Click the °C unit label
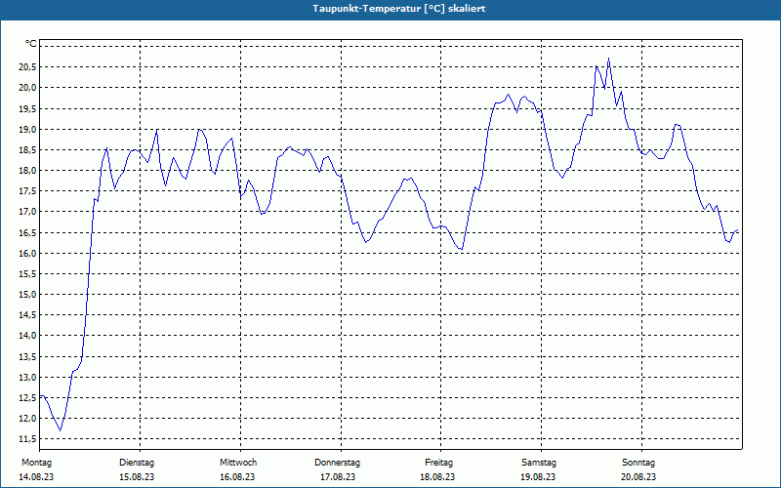This screenshot has height=488, width=781. [31, 44]
